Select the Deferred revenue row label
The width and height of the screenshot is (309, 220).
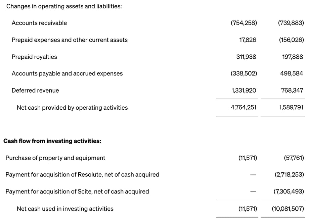[x=35, y=91]
